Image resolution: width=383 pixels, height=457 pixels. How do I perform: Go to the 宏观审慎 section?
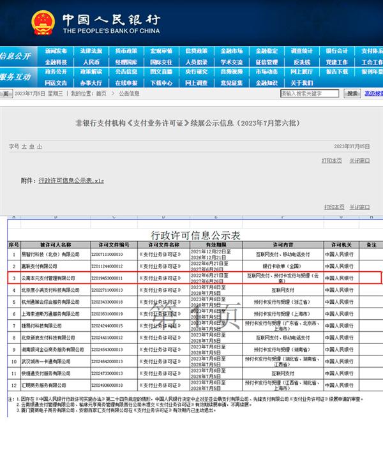(x=161, y=50)
